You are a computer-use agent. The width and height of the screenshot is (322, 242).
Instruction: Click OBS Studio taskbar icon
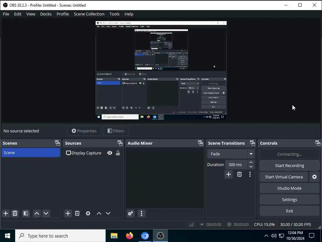[160, 236]
